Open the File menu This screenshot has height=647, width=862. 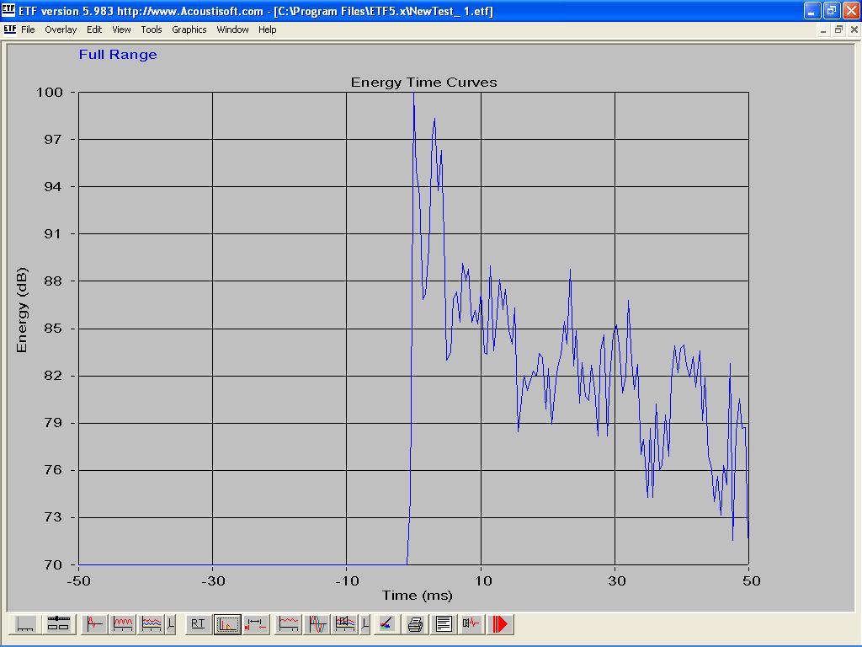click(x=28, y=29)
